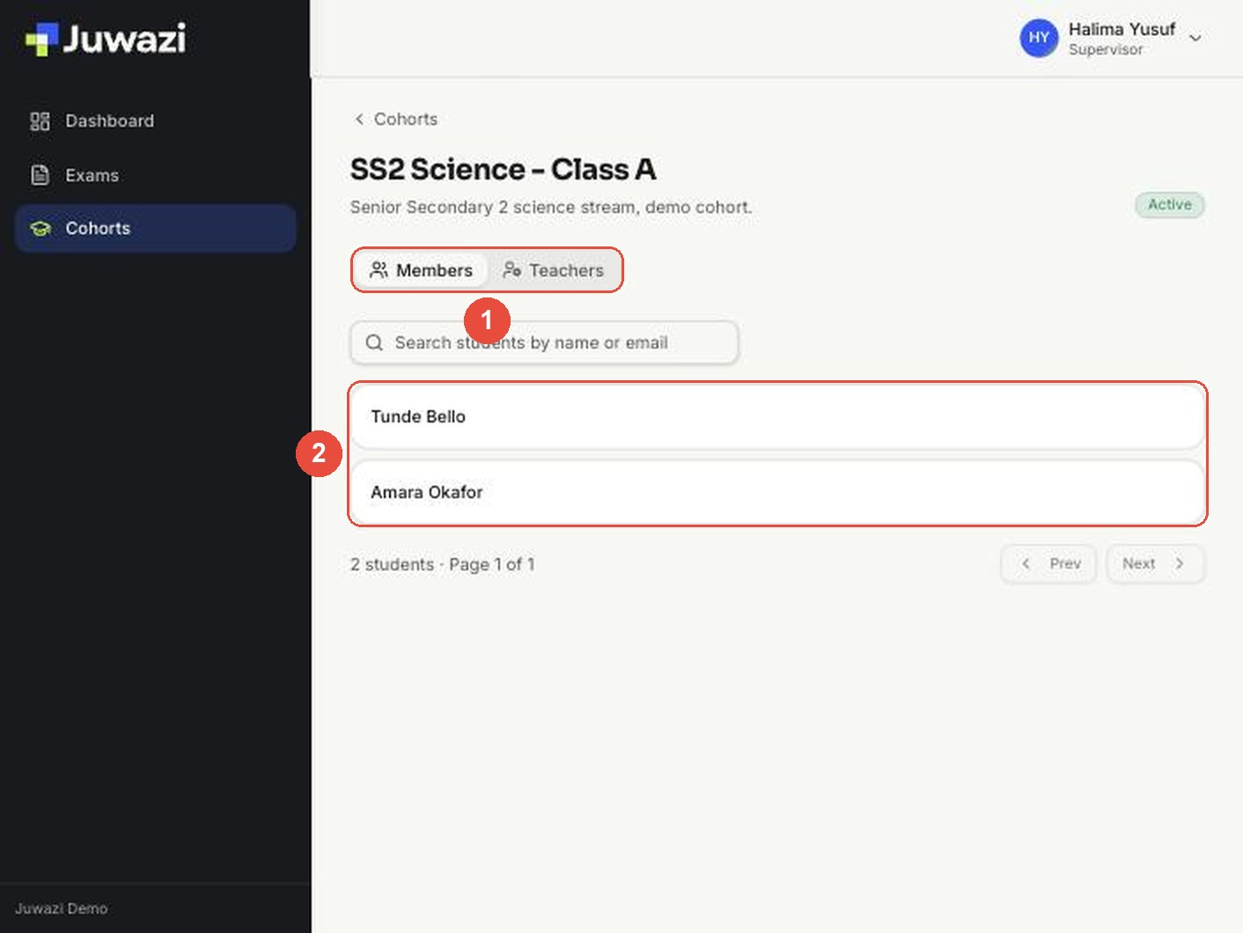Screen dimensions: 1243x933
Task: Click the Halima Yusuf name text
Action: pyautogui.click(x=1122, y=29)
